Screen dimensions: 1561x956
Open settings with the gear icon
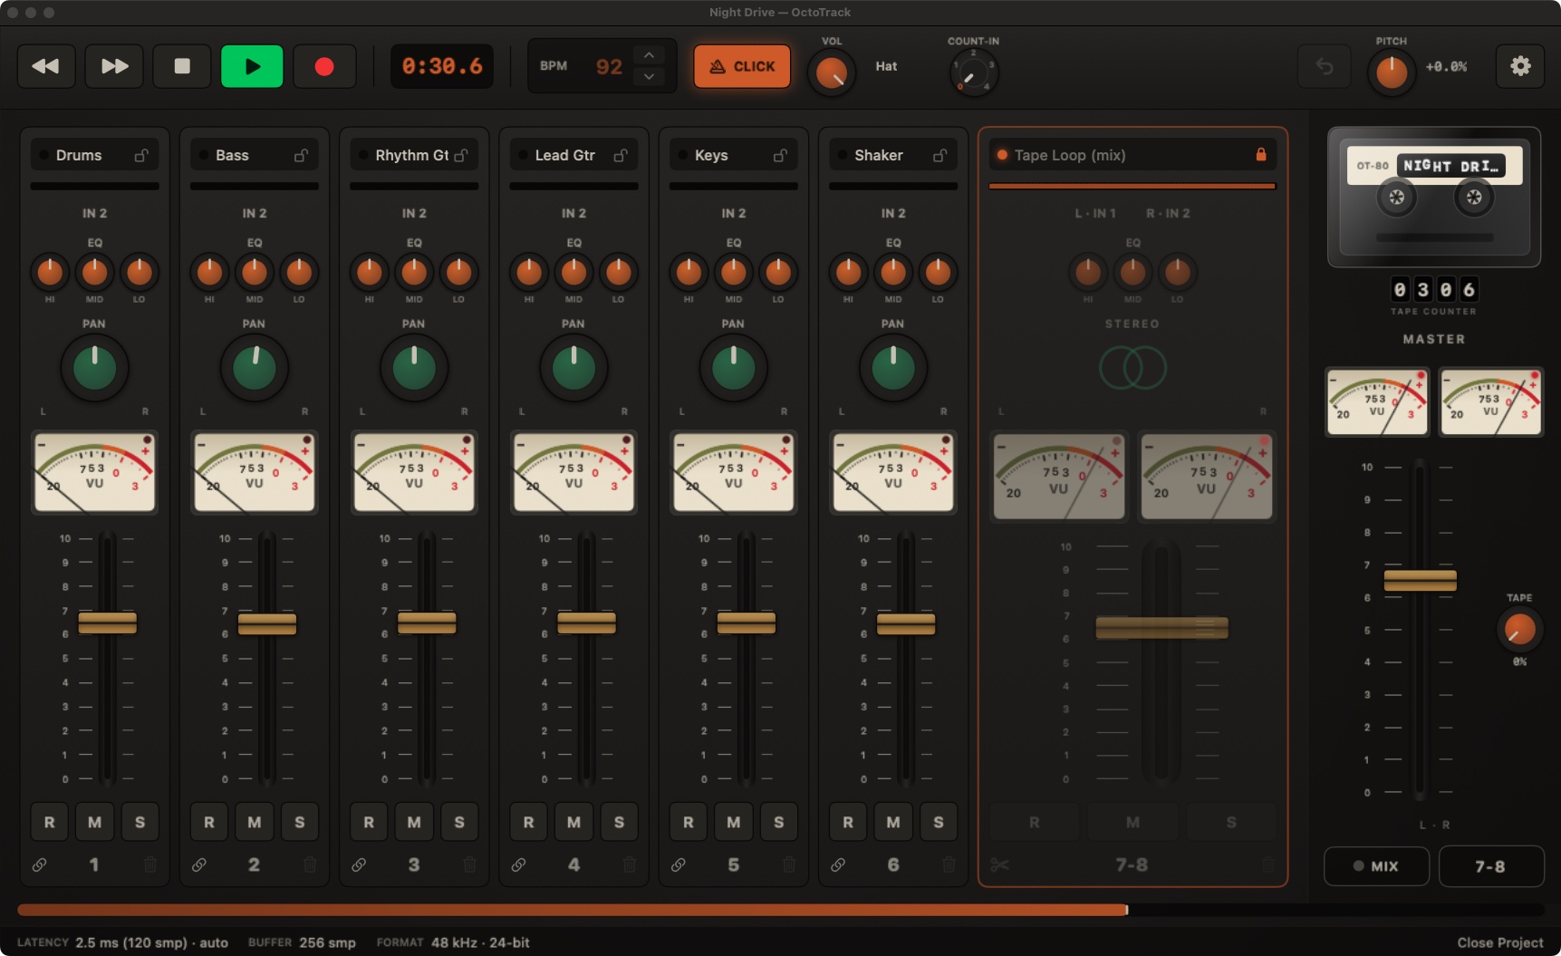[x=1520, y=66]
